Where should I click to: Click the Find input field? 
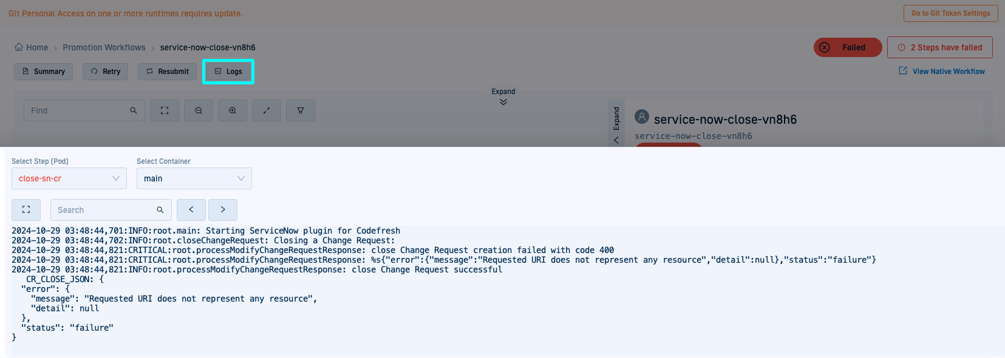84,110
